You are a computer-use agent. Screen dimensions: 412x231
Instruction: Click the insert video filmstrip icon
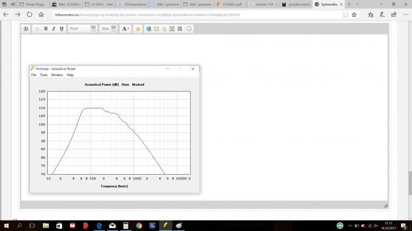coord(180,28)
